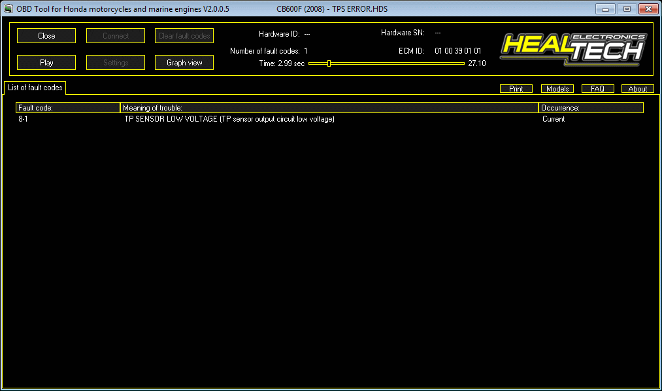Viewport: 662px width, 391px height.
Task: Click the Meaning of trouble column header
Action: pos(329,108)
